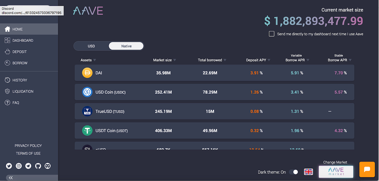This screenshot has width=379, height=181.
Task: Open Aave's Twitter profile icon
Action: pos(9,166)
